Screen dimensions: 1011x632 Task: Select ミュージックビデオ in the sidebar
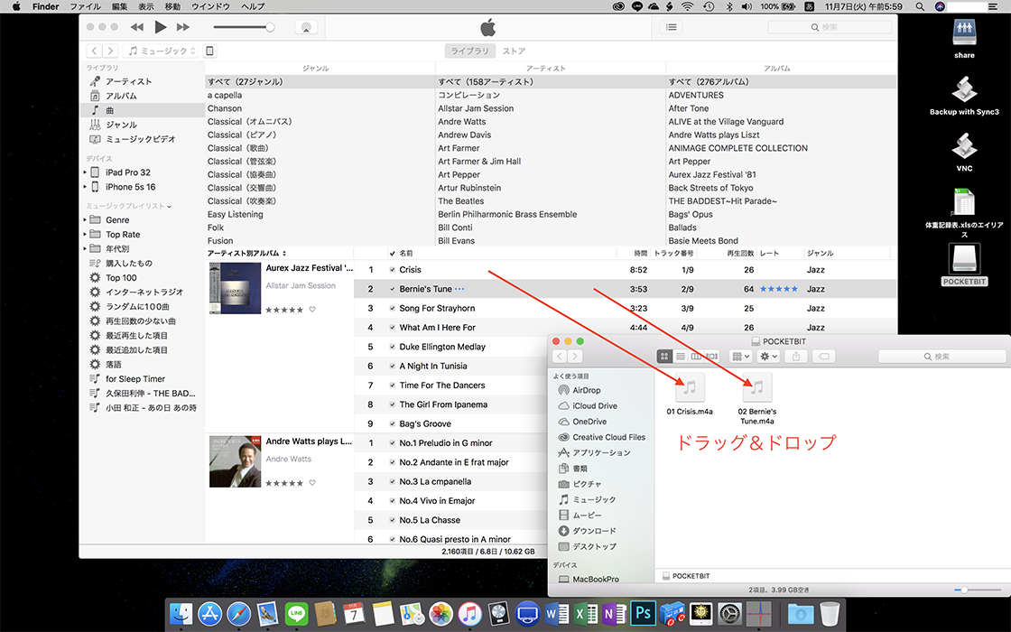click(140, 139)
